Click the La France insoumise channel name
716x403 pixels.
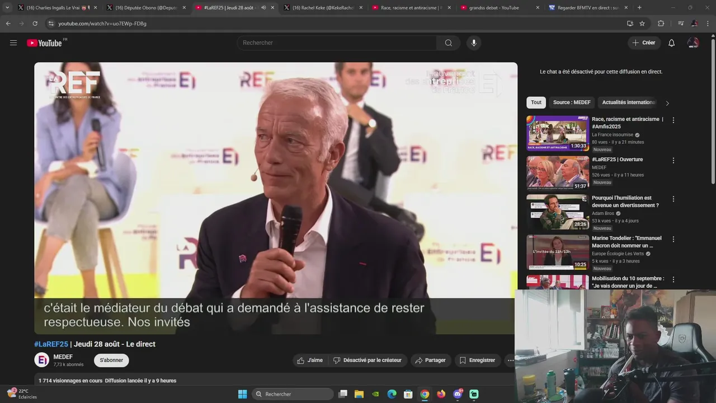point(613,135)
